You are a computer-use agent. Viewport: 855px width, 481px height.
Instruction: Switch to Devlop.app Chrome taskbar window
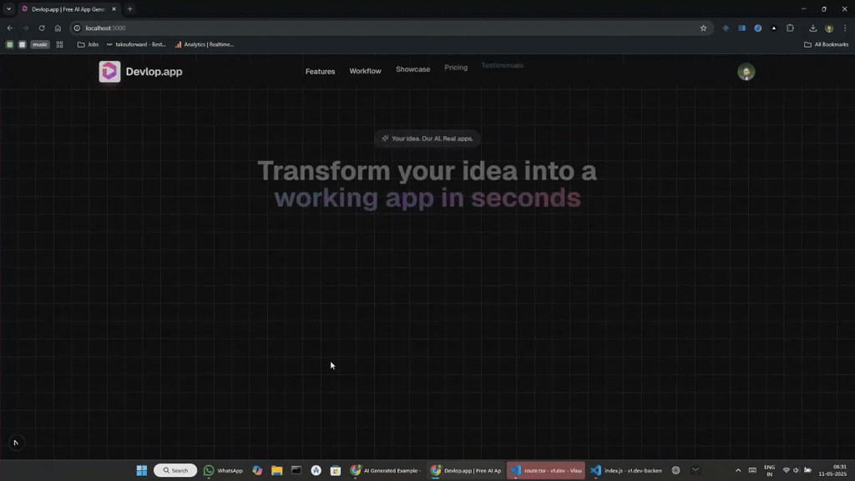(466, 470)
